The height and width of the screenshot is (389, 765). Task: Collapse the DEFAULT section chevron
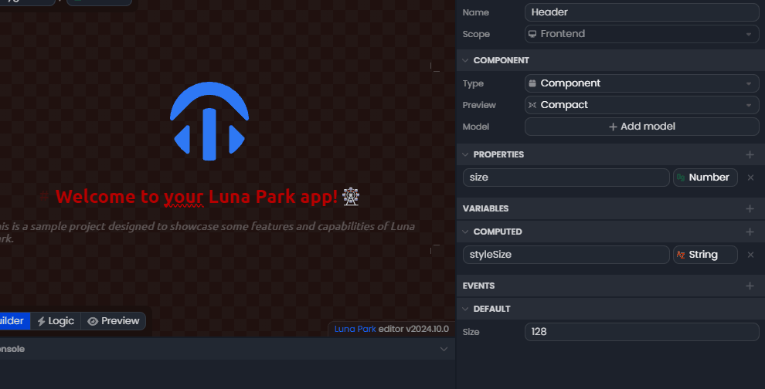(x=465, y=309)
